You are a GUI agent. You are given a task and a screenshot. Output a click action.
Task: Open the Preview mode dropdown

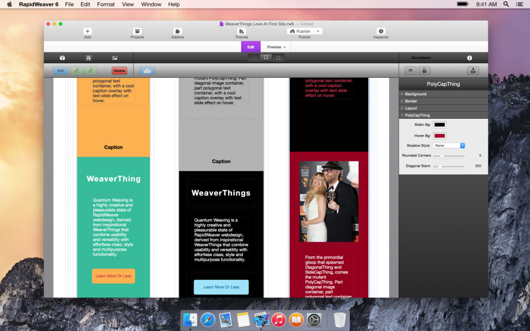276,47
